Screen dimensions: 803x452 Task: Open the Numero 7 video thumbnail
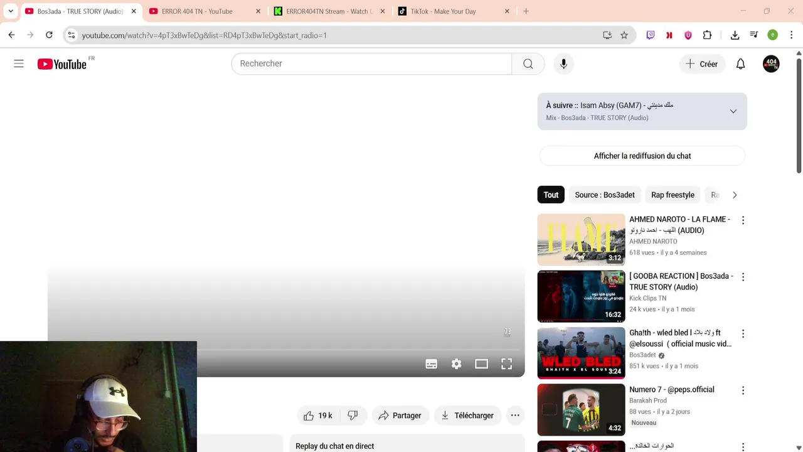tap(581, 409)
